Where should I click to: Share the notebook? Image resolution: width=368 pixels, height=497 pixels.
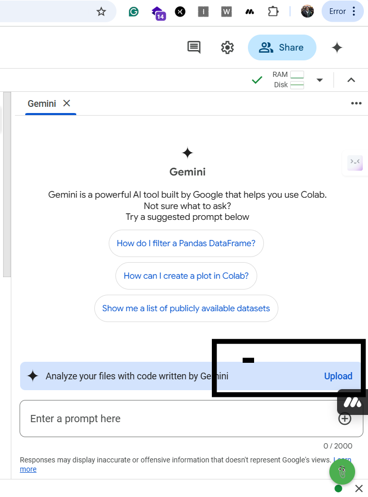tap(282, 47)
